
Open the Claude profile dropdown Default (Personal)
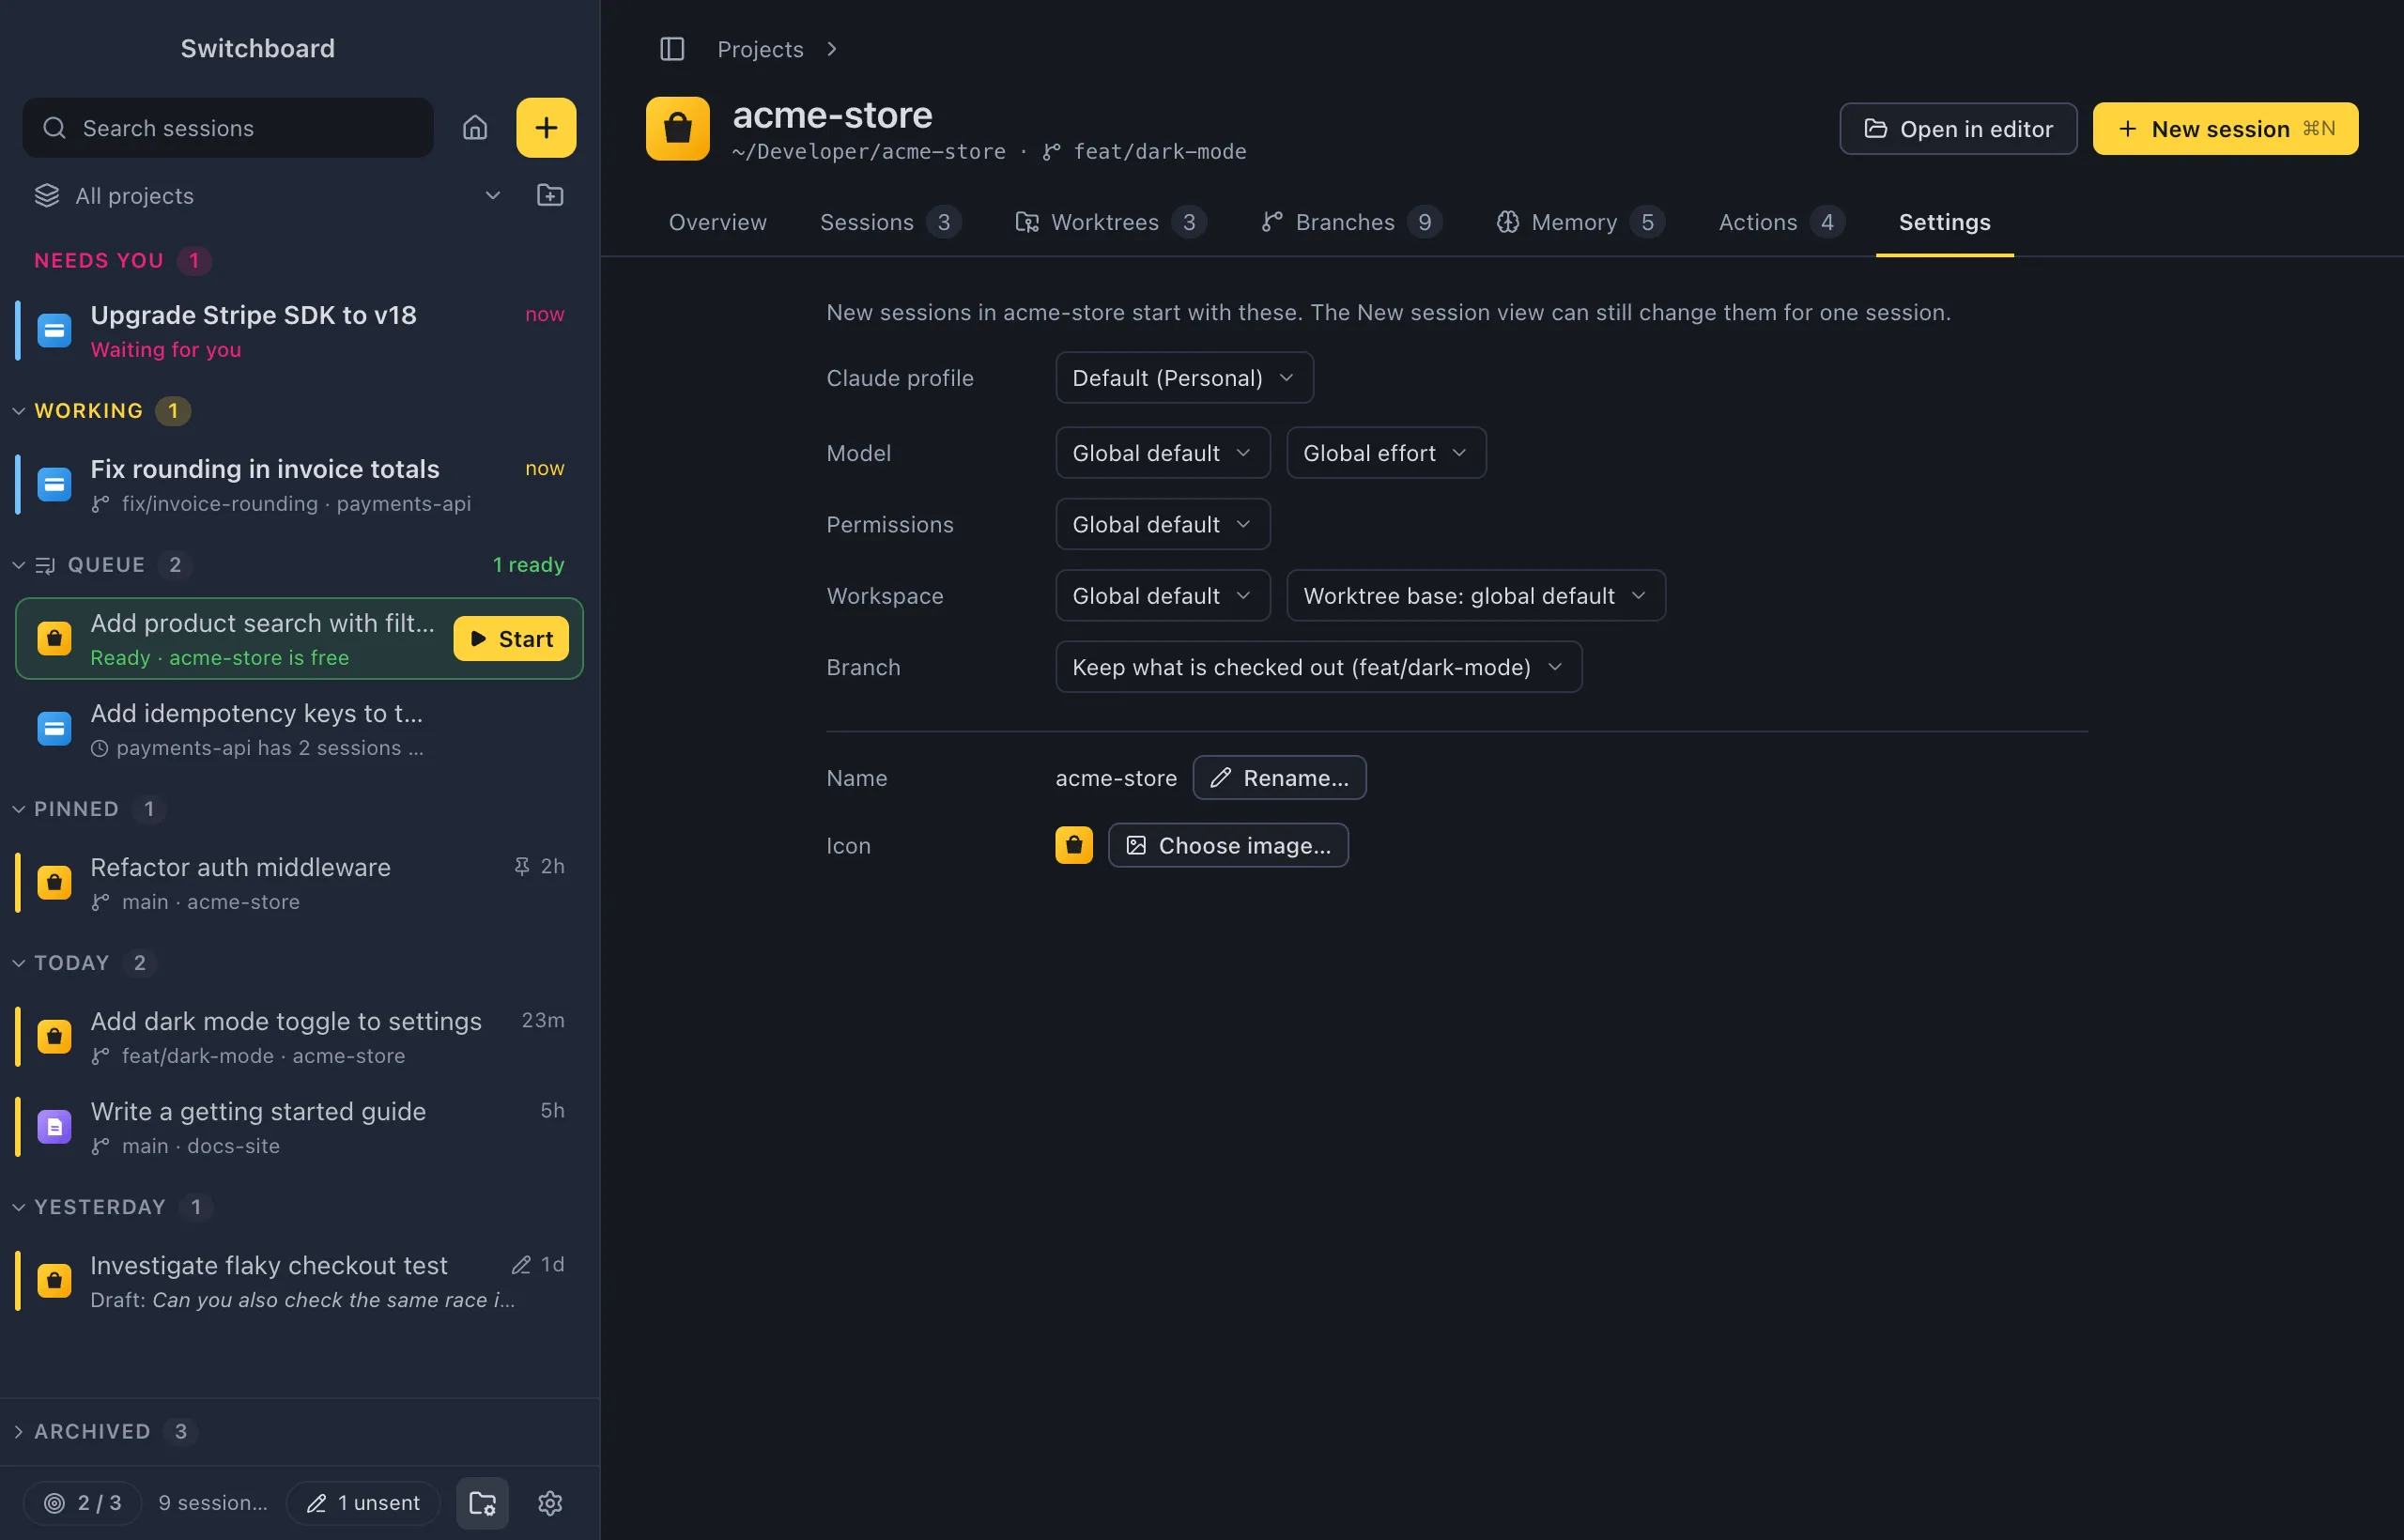1184,378
